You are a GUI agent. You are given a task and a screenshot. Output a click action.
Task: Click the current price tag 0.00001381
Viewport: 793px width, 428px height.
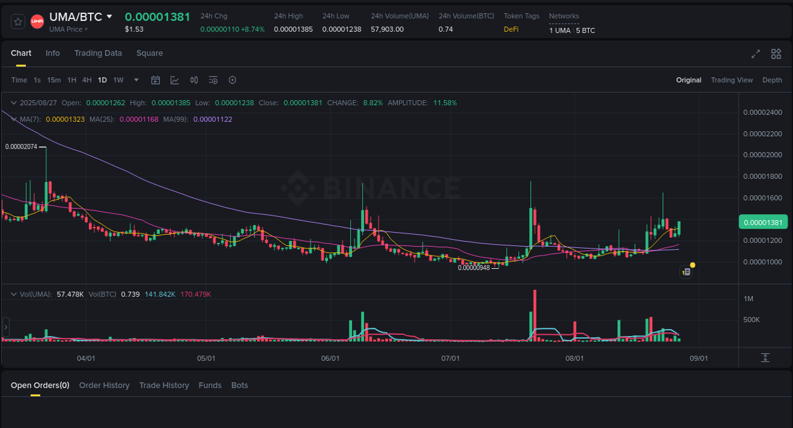pos(763,222)
